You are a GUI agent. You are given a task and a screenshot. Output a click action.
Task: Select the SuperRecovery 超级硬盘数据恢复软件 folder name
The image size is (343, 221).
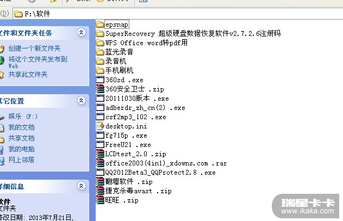tap(193, 34)
